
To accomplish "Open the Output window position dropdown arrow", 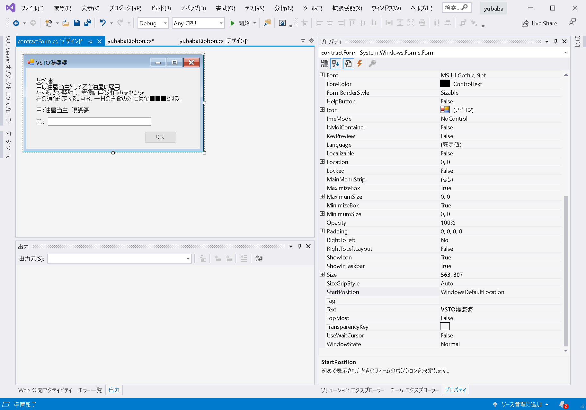I will tap(291, 246).
